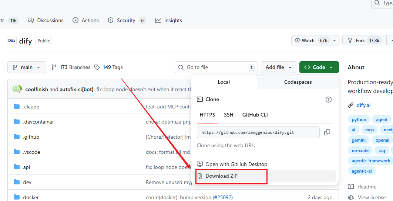View 149 Tags
The width and height of the screenshot is (393, 201).
tap(108, 67)
